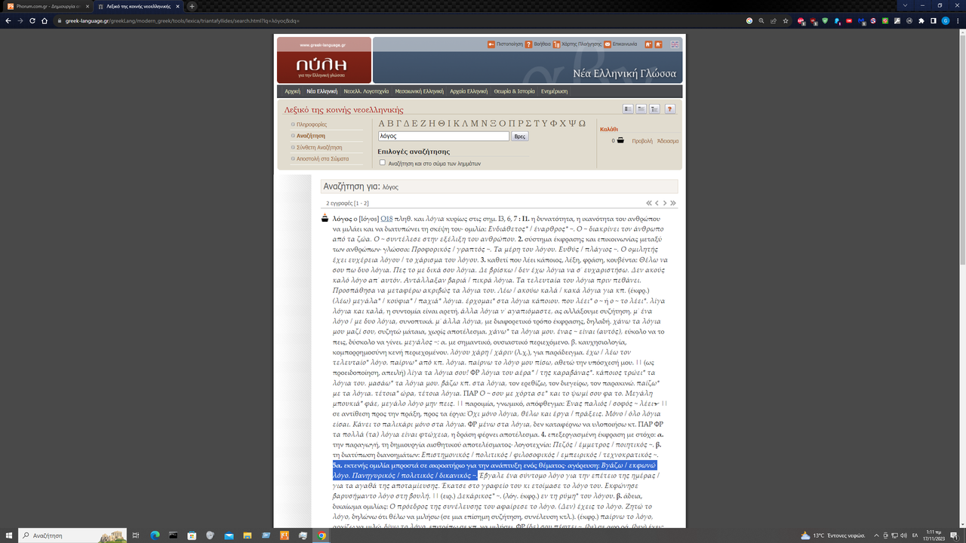Click the Ο18 inflection link

[x=386, y=218]
